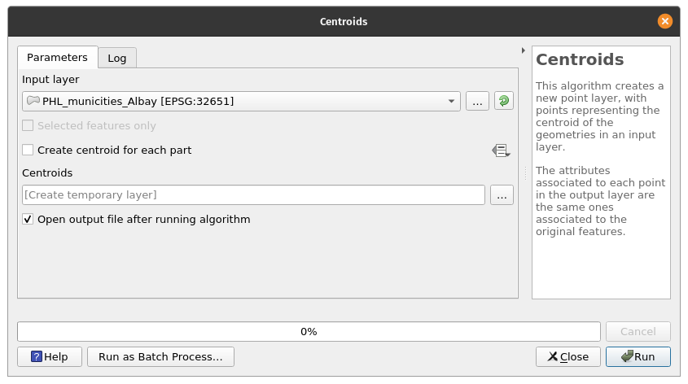The width and height of the screenshot is (688, 384).
Task: Click the panel splitter handle
Action: point(525,172)
